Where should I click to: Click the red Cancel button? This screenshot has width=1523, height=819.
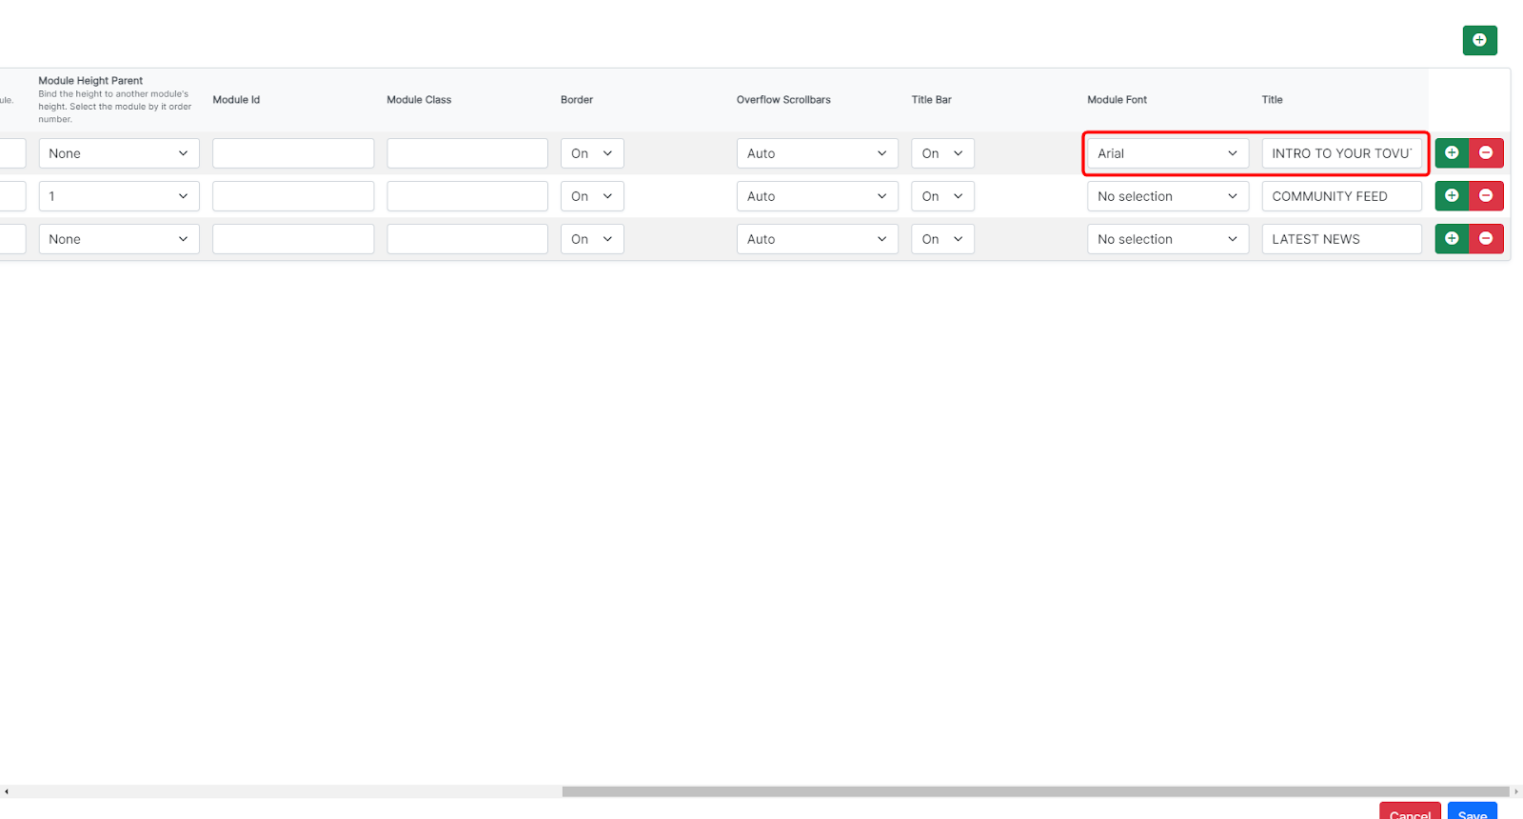[x=1410, y=811]
